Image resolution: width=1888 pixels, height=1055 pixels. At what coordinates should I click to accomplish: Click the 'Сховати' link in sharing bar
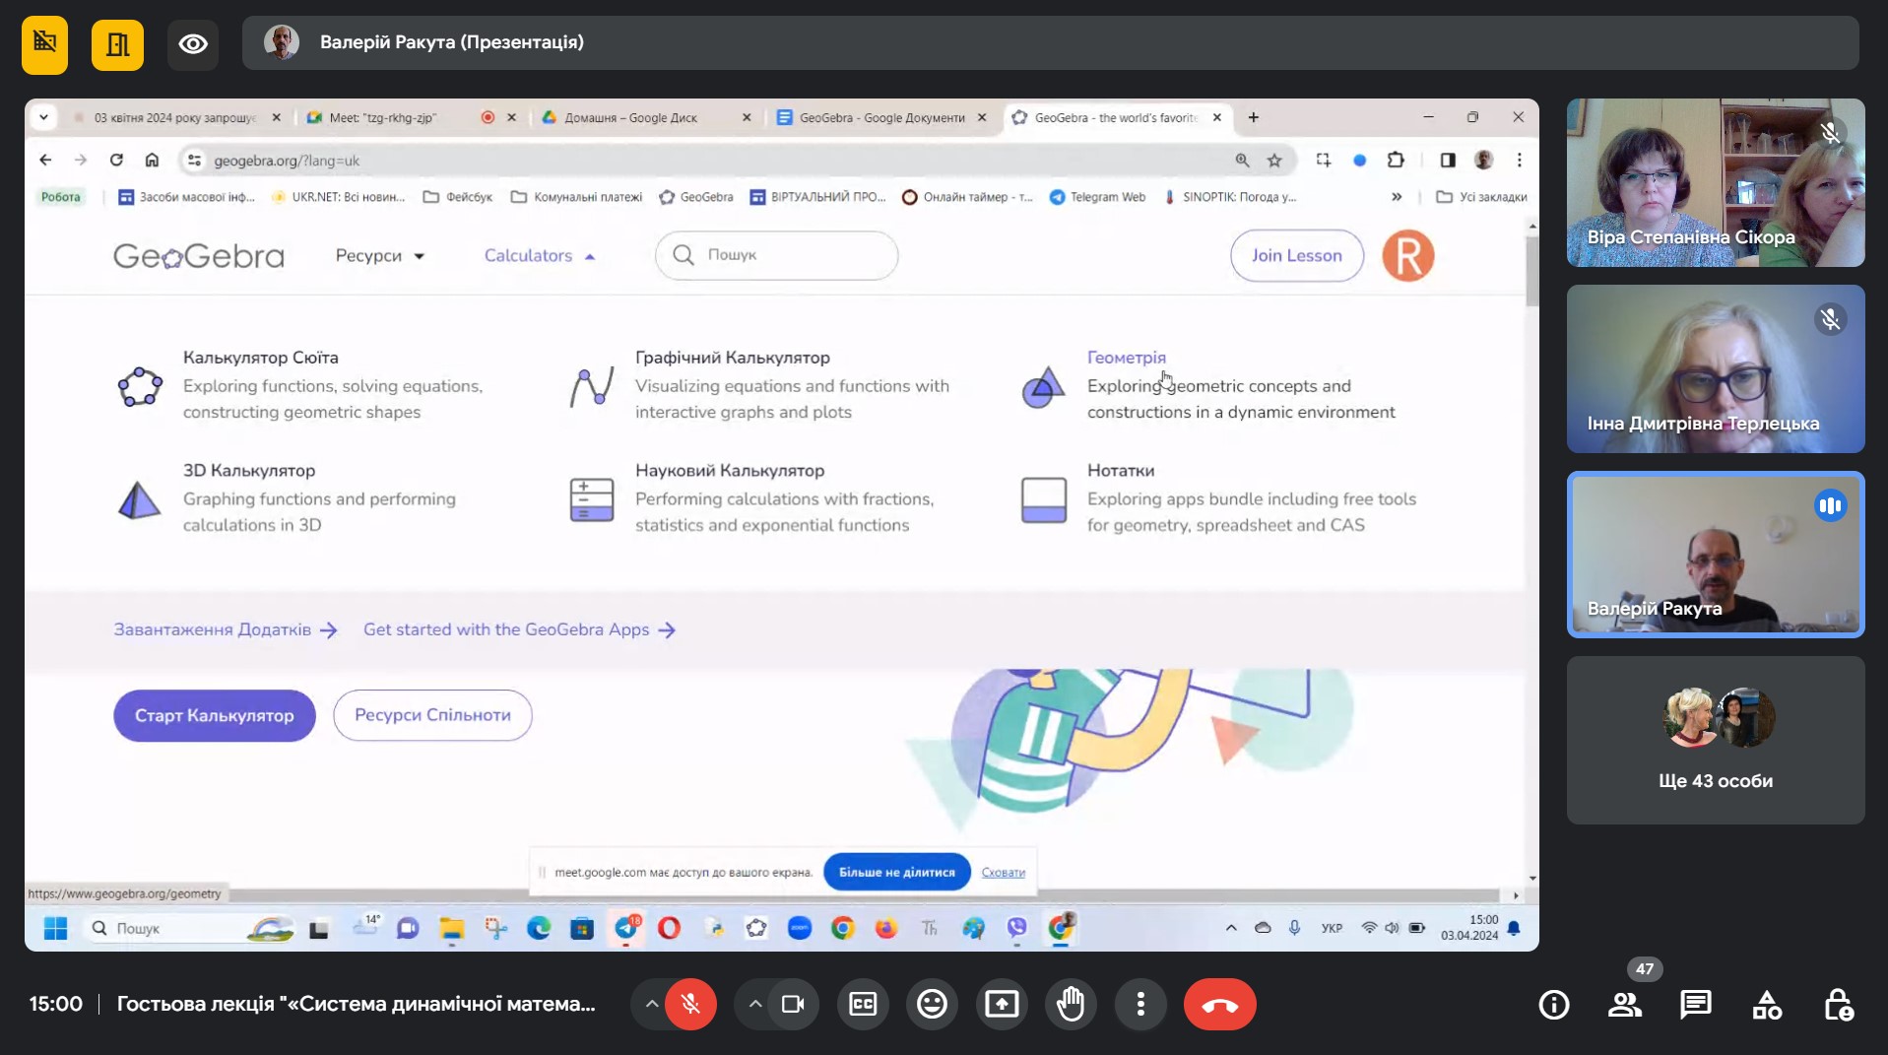(1003, 872)
